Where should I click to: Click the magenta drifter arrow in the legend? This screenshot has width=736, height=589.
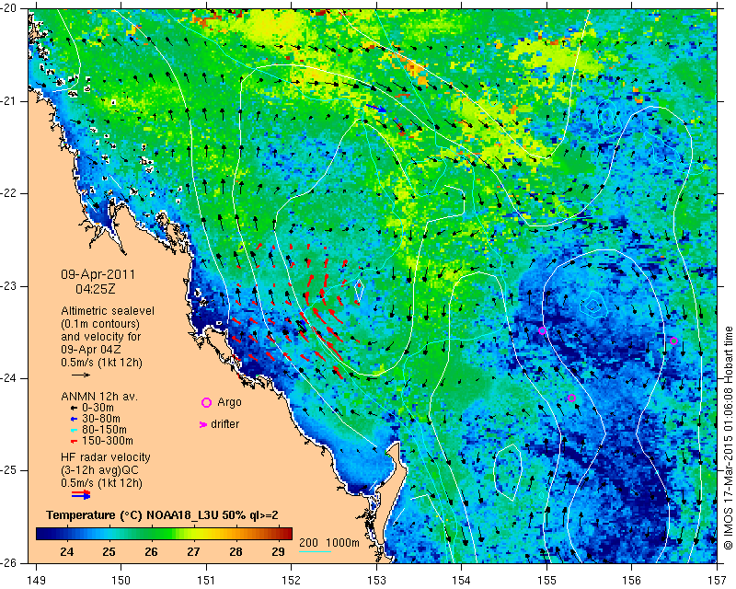click(x=203, y=424)
